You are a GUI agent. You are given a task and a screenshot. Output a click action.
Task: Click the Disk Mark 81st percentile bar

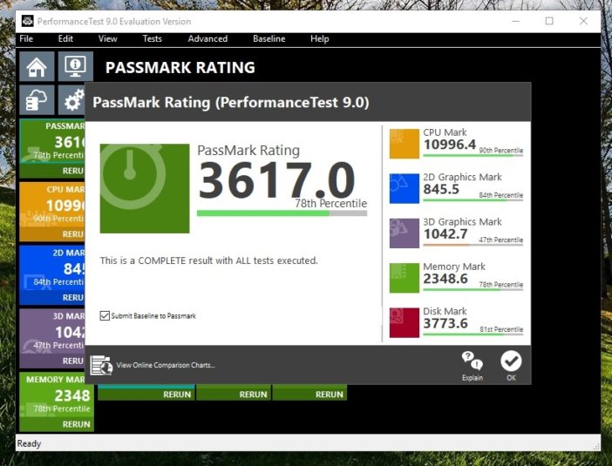tap(473, 334)
